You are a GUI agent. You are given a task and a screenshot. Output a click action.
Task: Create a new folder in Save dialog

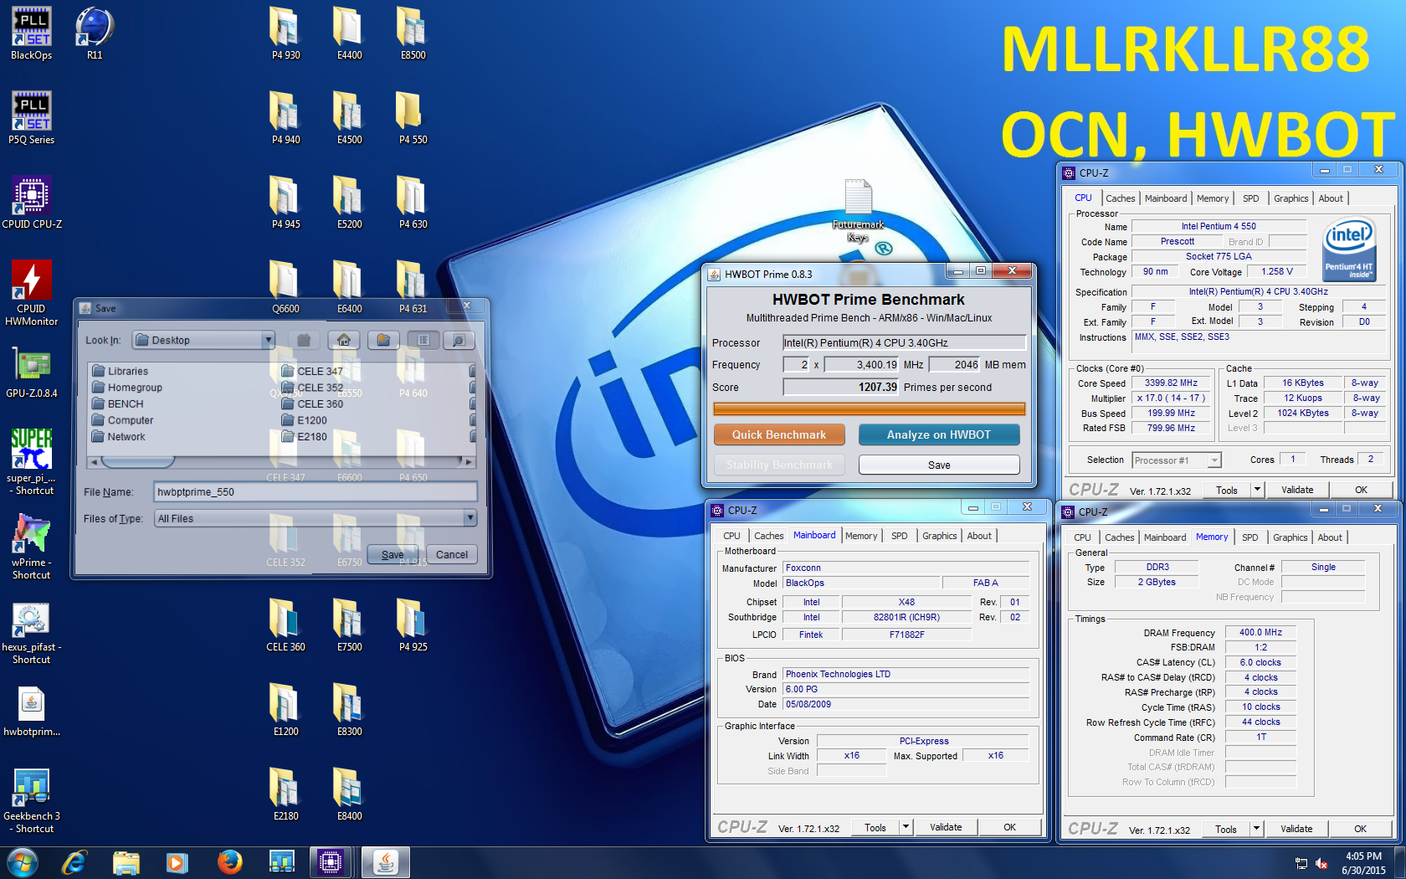[x=383, y=340]
